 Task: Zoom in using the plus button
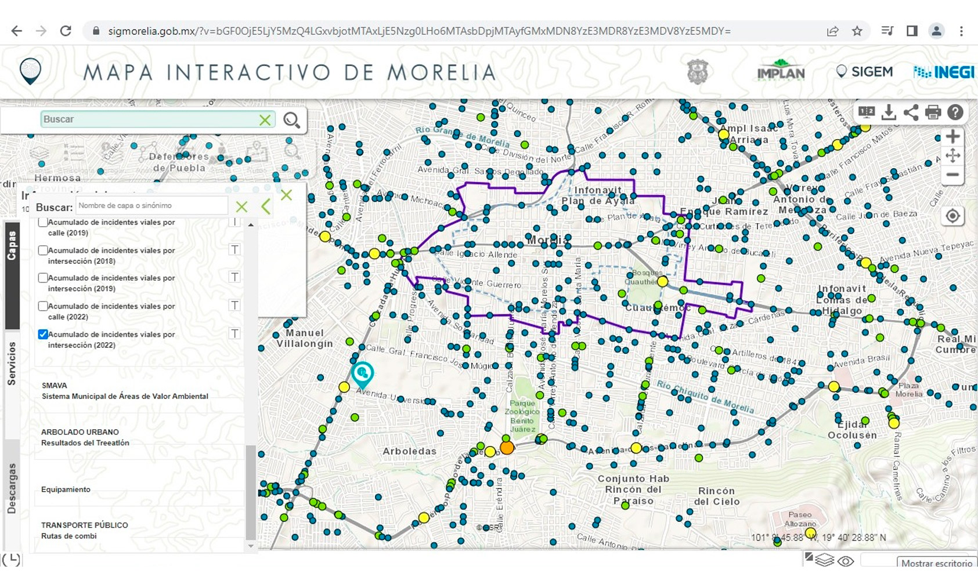point(952,136)
